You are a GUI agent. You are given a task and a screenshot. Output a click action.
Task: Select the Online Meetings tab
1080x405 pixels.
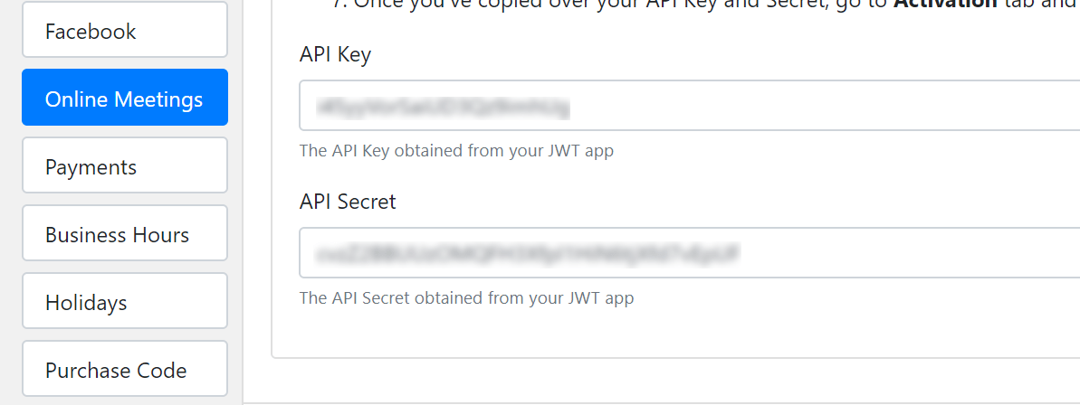125,98
